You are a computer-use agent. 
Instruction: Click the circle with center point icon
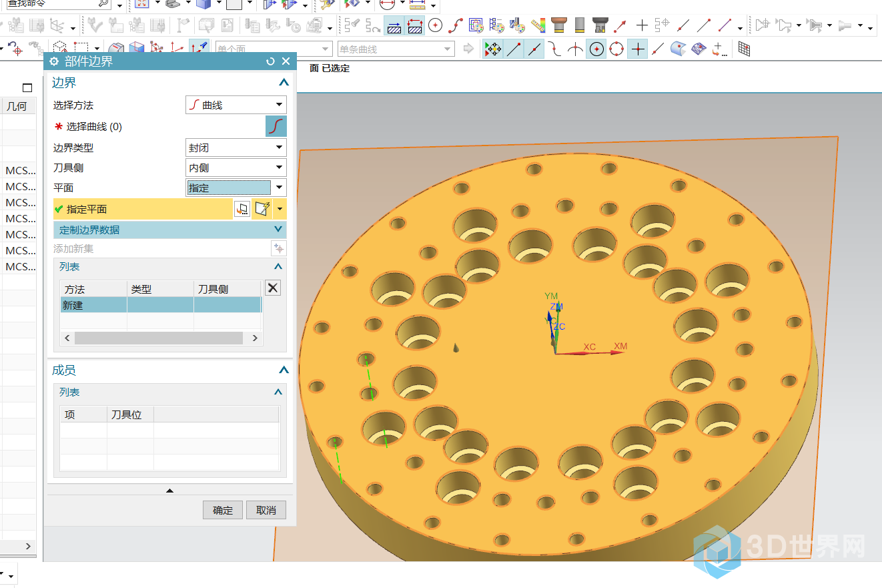coord(435,25)
